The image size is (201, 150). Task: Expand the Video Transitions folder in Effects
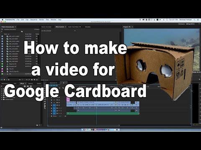click(2, 97)
